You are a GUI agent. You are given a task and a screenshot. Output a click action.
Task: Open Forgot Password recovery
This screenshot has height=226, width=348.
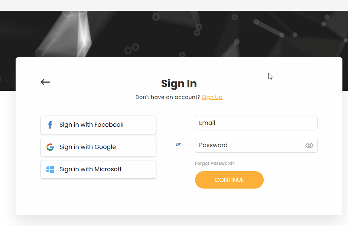(x=215, y=163)
